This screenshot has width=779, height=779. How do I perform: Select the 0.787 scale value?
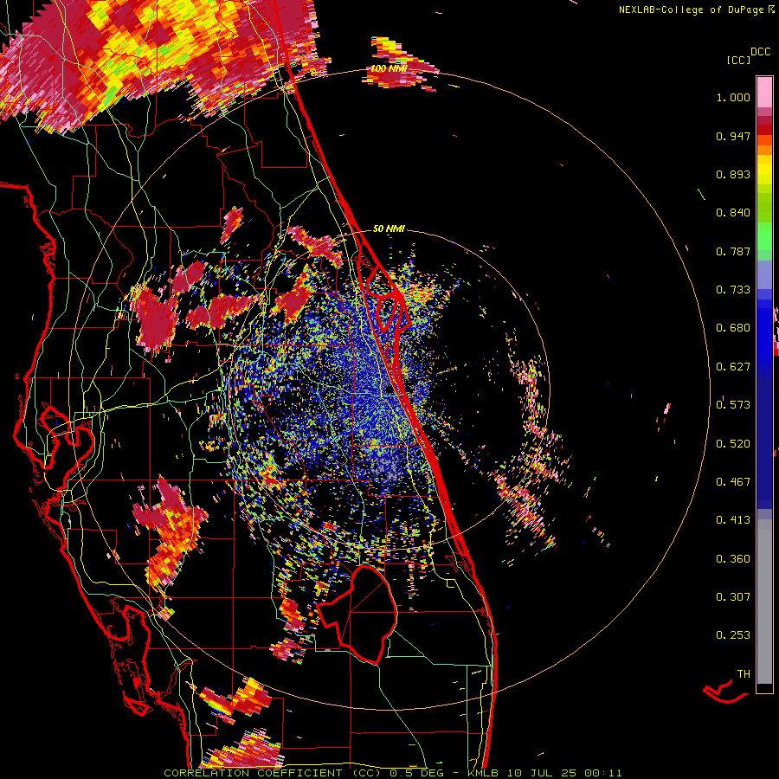(x=733, y=251)
